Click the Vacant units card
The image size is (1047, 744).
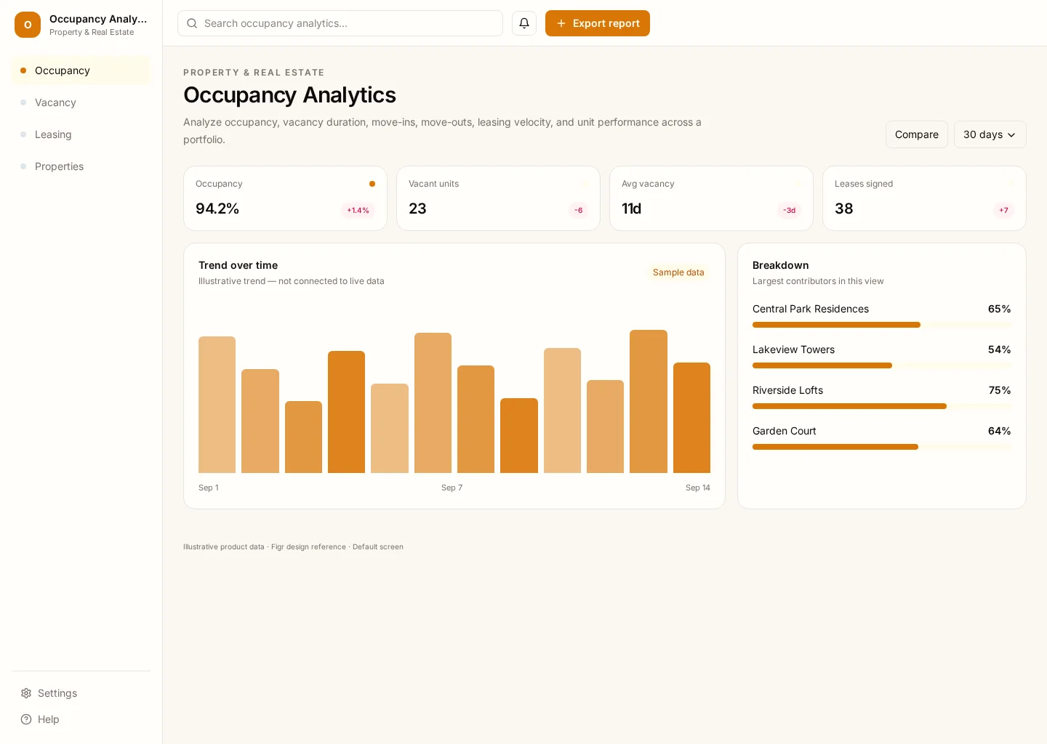498,198
